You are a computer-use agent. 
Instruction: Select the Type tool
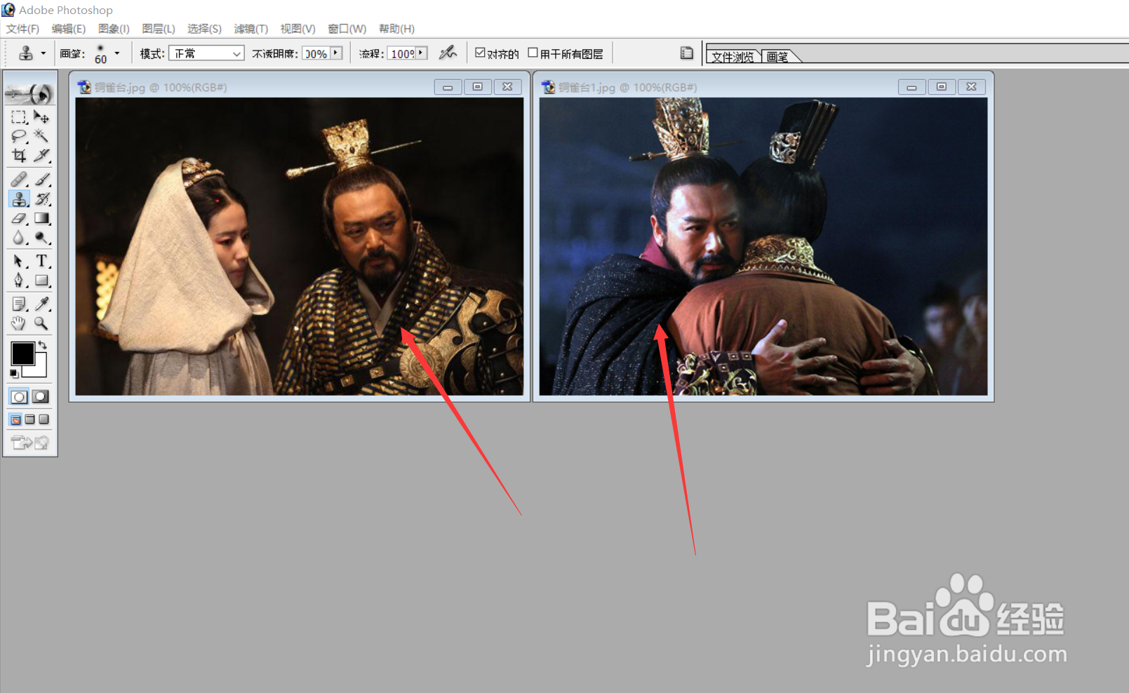click(x=41, y=262)
